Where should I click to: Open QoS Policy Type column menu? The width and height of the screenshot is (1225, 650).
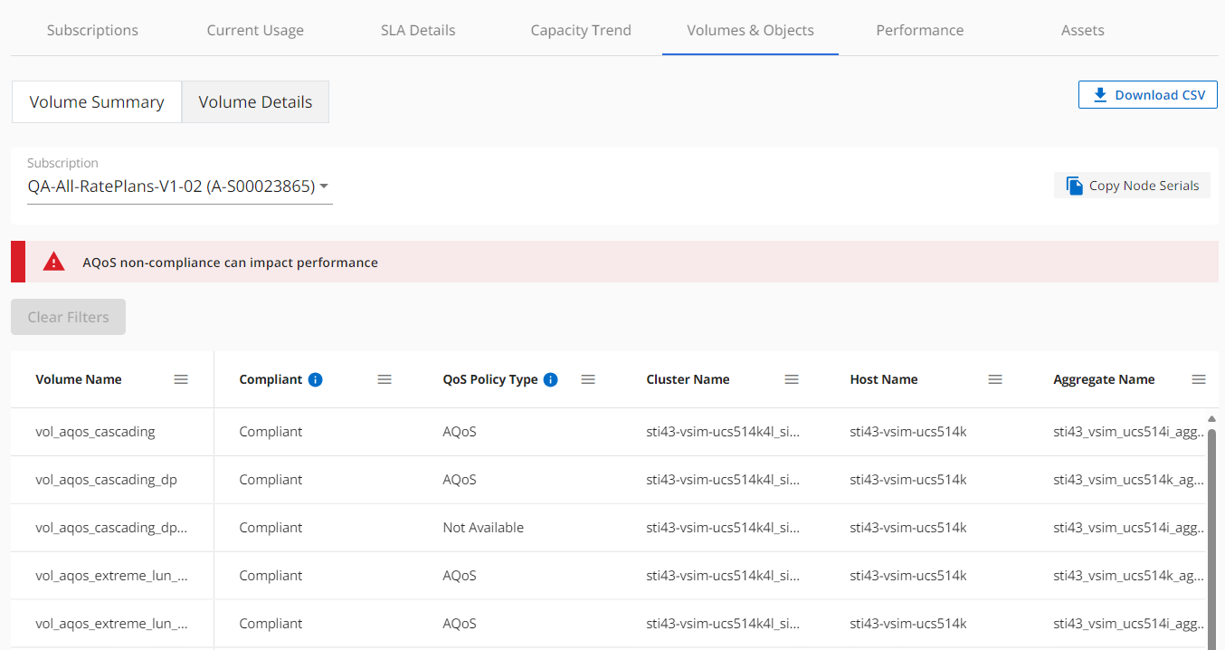(588, 379)
